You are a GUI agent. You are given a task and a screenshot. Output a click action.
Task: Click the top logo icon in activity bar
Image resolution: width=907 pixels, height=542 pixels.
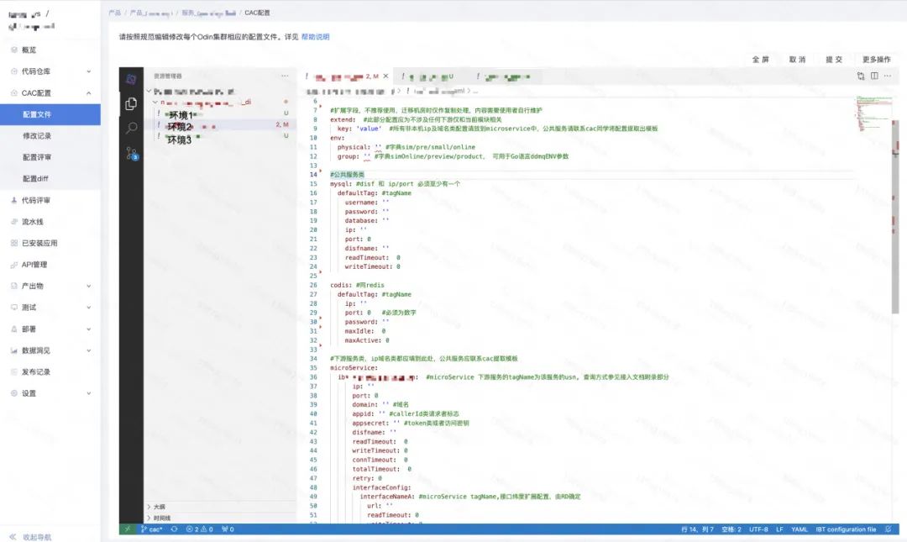pyautogui.click(x=131, y=79)
